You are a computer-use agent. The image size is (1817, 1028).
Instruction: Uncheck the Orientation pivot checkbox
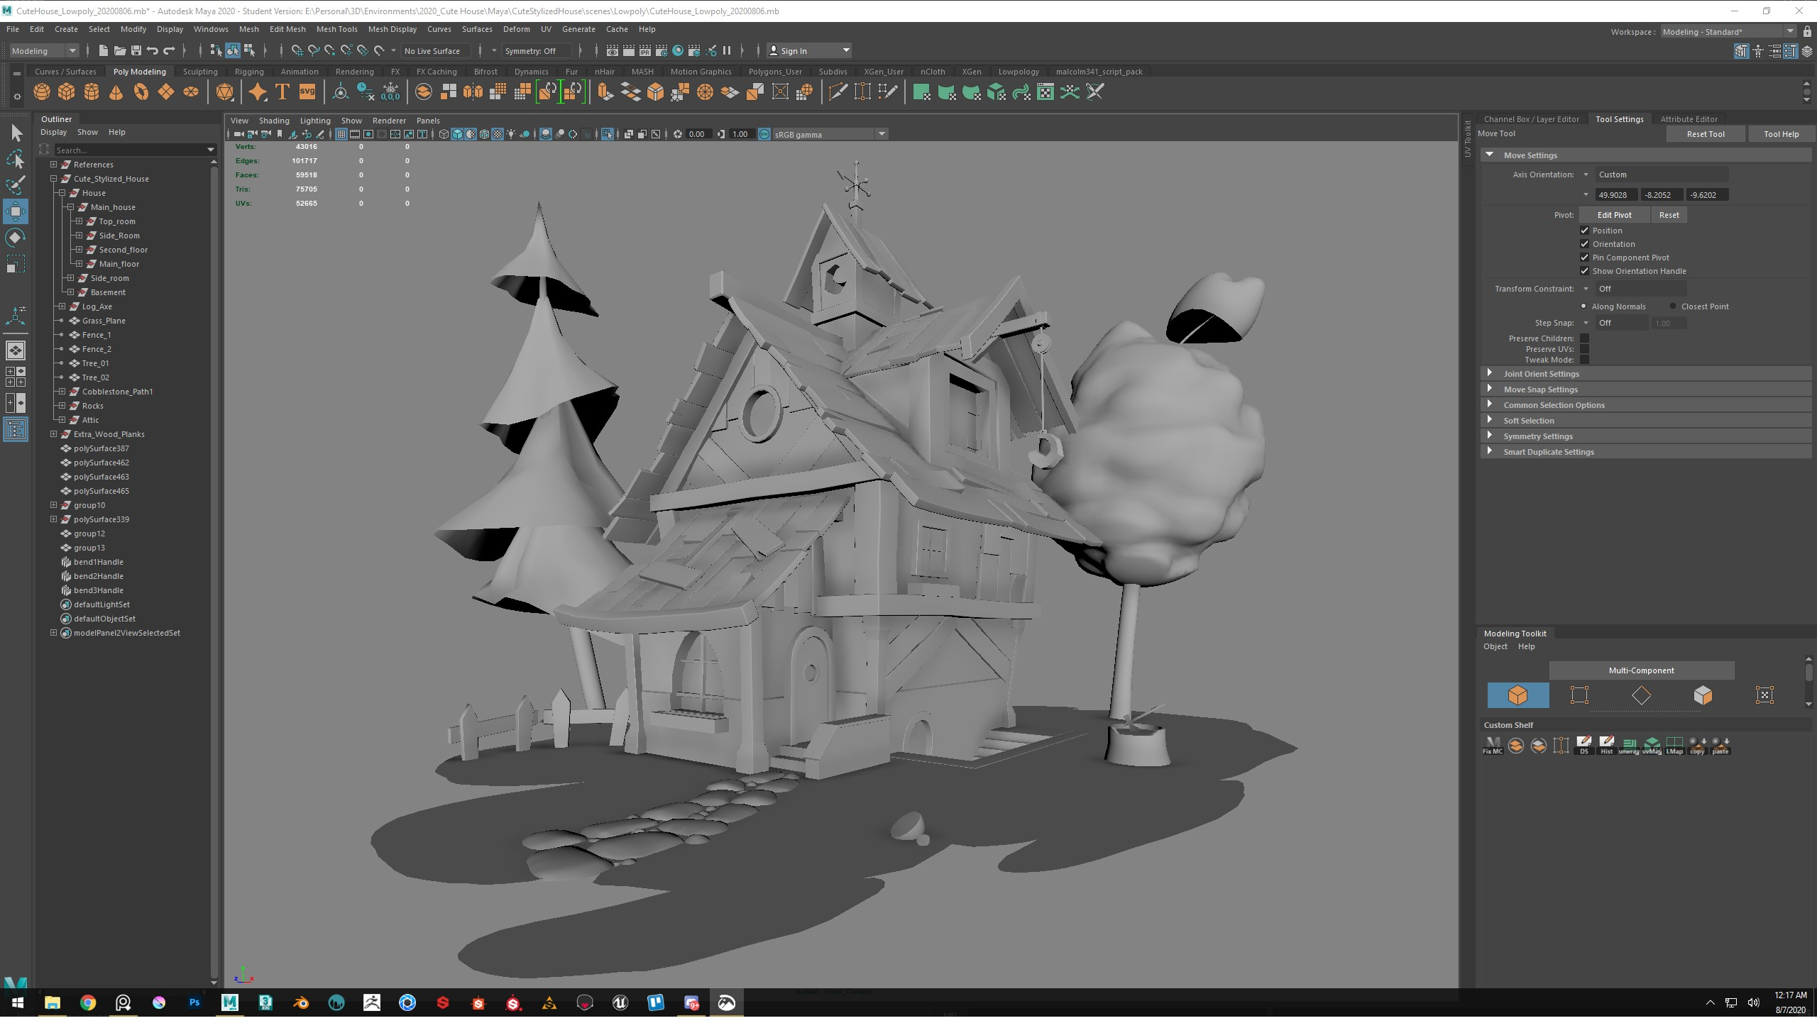(x=1584, y=244)
